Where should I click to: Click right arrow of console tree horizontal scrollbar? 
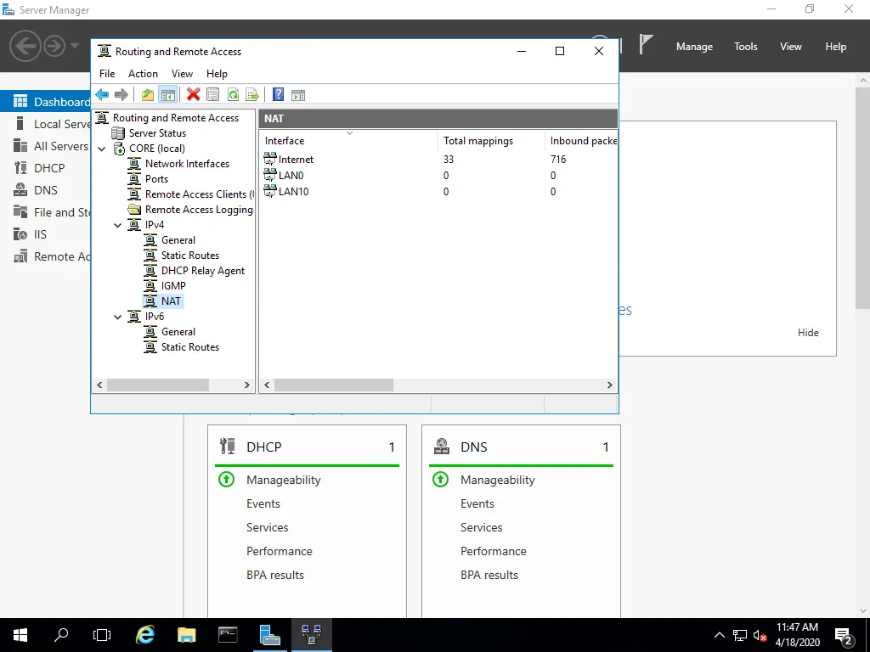247,385
